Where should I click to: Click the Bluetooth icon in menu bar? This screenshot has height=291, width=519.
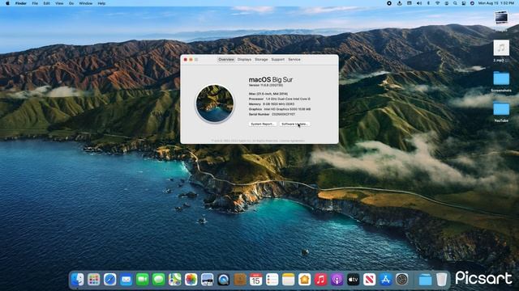pos(428,3)
